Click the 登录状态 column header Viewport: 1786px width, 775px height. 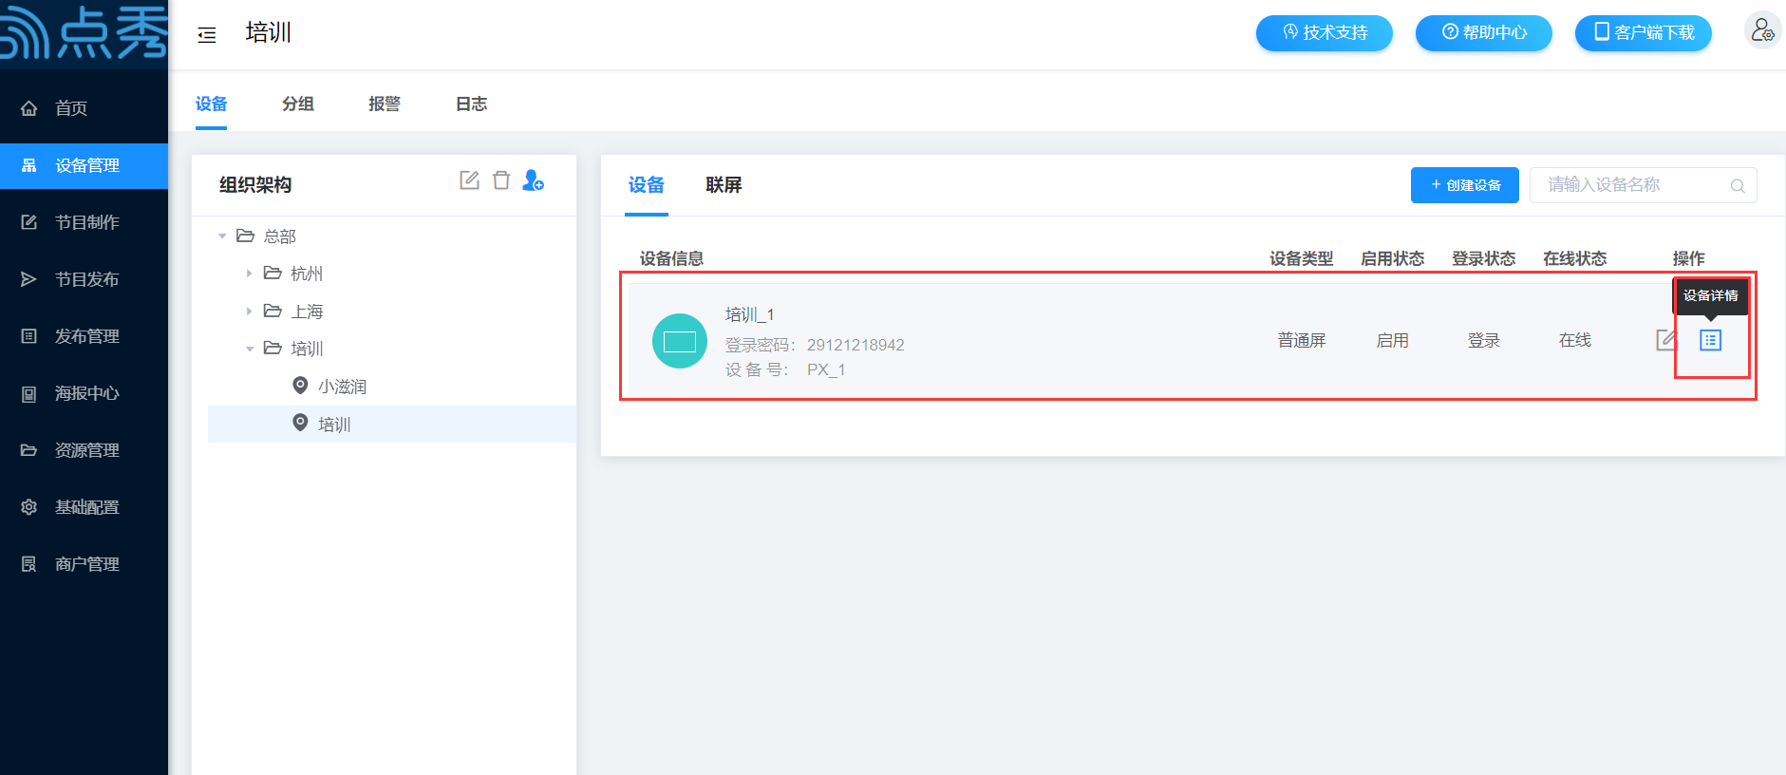(x=1484, y=258)
